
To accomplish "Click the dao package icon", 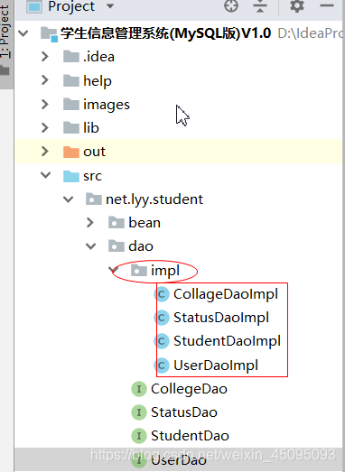I will tap(117, 246).
